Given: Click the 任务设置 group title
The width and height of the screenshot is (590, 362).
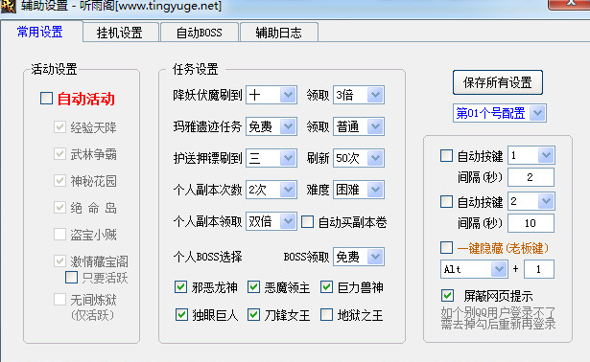Looking at the screenshot, I should pos(196,70).
